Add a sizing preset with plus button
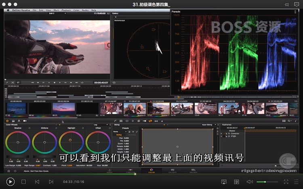 click(133, 132)
